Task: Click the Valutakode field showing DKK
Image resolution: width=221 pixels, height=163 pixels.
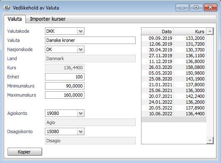Action: coord(61,31)
